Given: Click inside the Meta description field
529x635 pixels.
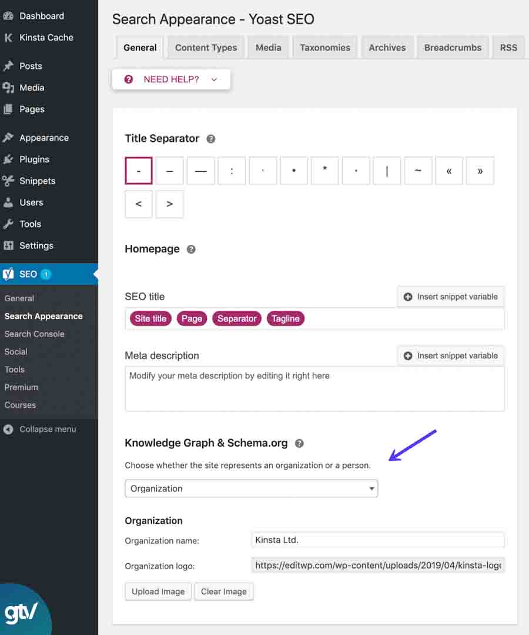Looking at the screenshot, I should click(314, 388).
